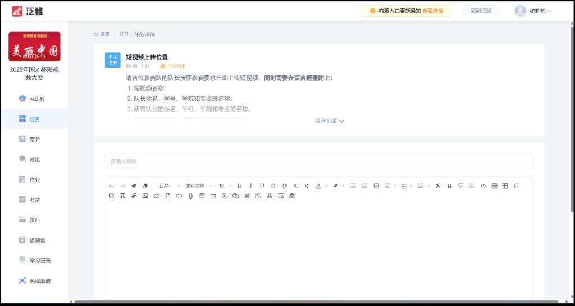
Task: Click the 回到旧版 button
Action: pyautogui.click(x=481, y=11)
